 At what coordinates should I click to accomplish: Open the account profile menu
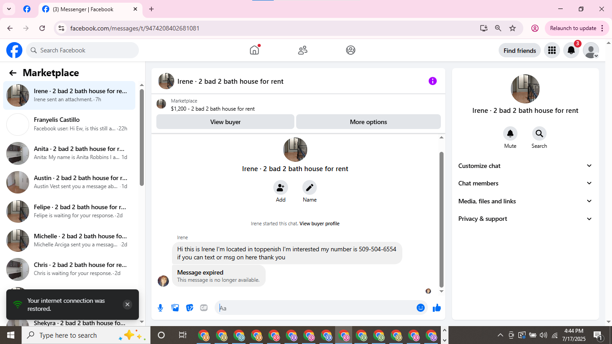[x=591, y=50]
